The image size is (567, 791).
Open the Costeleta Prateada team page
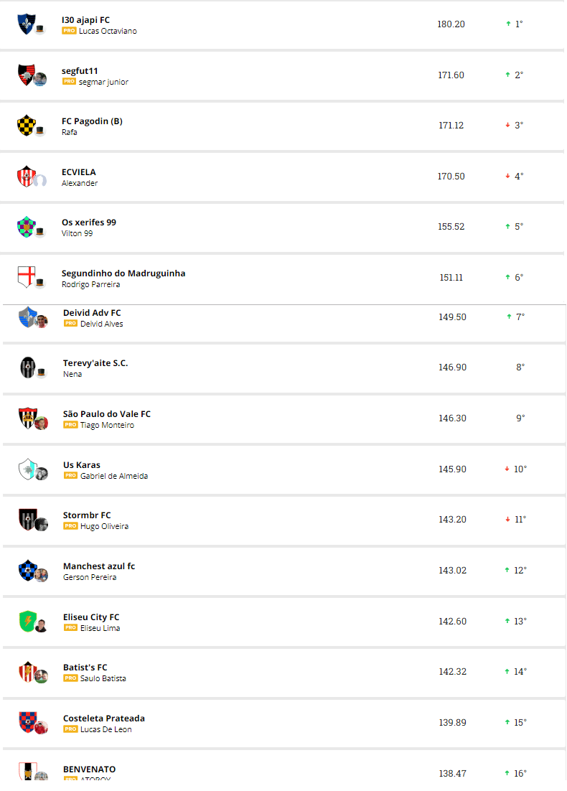pyautogui.click(x=104, y=719)
